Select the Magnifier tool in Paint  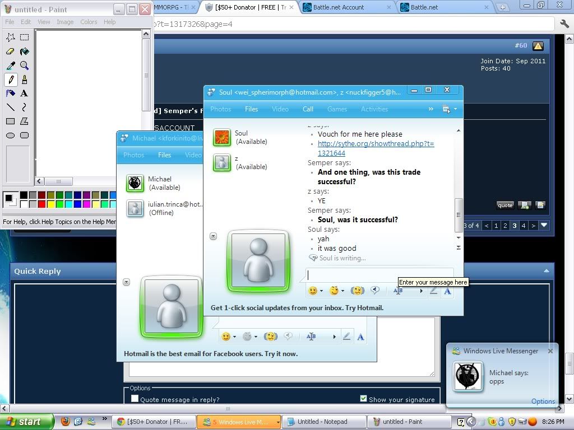point(25,66)
